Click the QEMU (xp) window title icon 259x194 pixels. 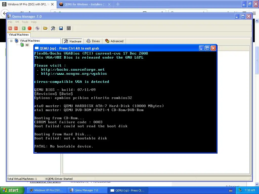pyautogui.click(x=37, y=48)
